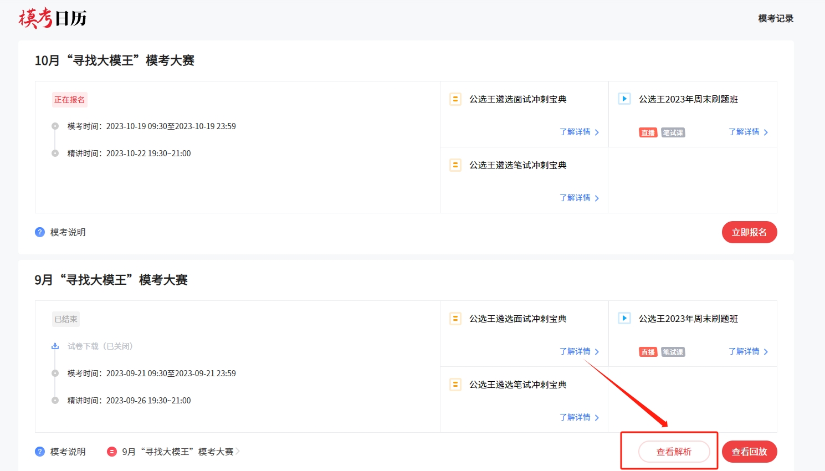Click download icon next to 试卷下载

(55, 346)
